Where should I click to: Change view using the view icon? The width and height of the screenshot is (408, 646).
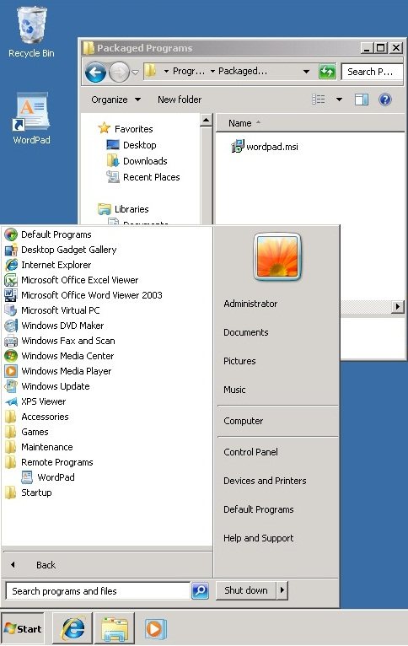click(x=319, y=100)
